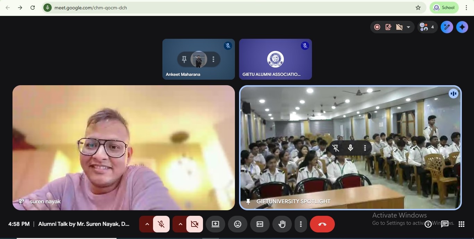Image resolution: width=474 pixels, height=239 pixels.
Task: Leave the call with the red button
Action: pyautogui.click(x=322, y=224)
